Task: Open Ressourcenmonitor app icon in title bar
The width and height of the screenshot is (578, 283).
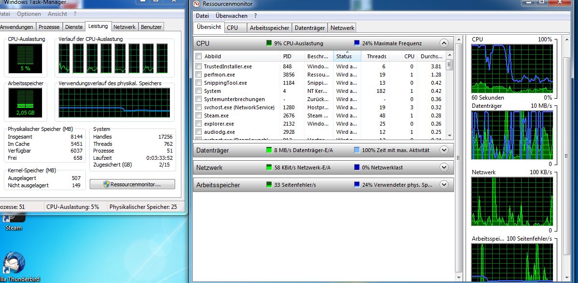Action: point(196,4)
